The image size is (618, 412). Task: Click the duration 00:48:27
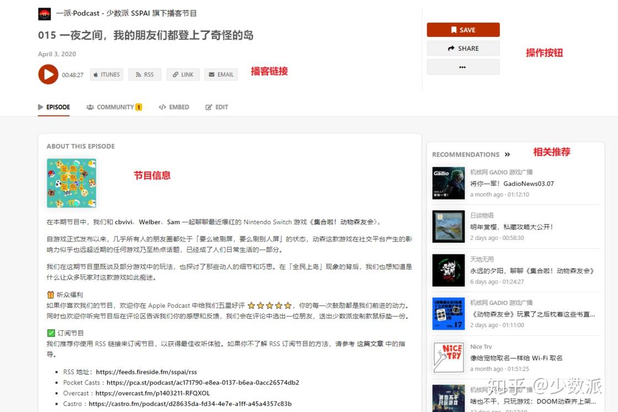click(72, 75)
